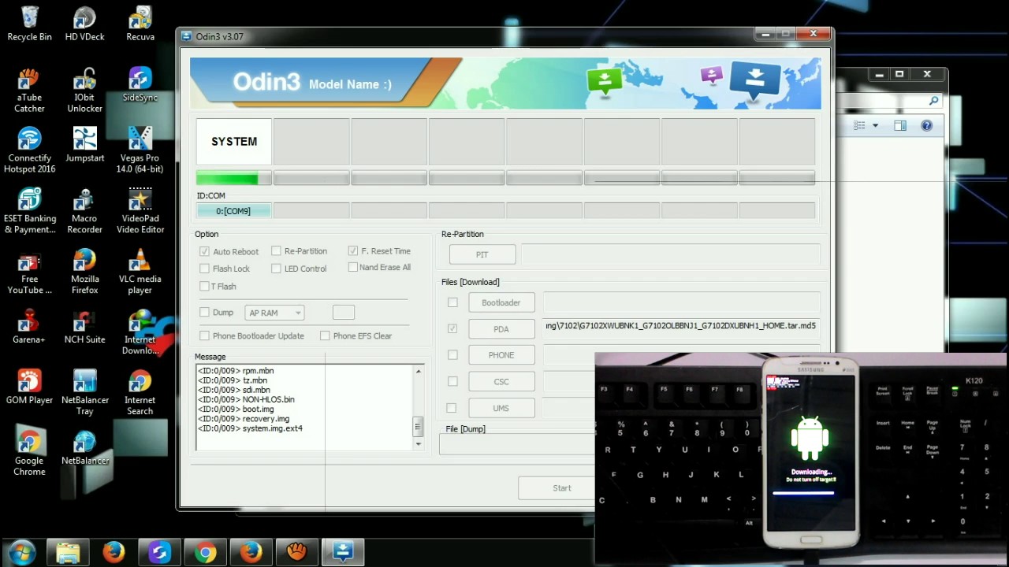Launch Connectify Hotspot 2016 shortcut

pos(29,150)
